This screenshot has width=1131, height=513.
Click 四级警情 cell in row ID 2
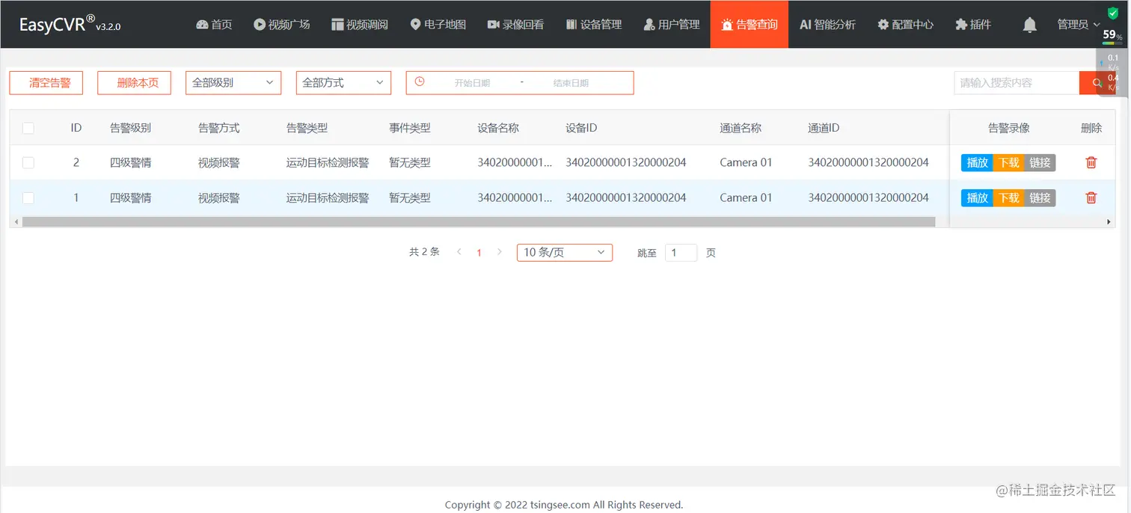(x=131, y=162)
